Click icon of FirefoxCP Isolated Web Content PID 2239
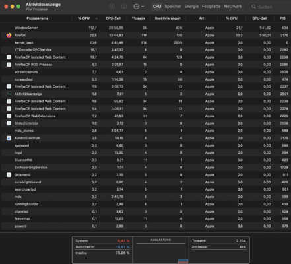The image size is (291, 264). point(9,101)
